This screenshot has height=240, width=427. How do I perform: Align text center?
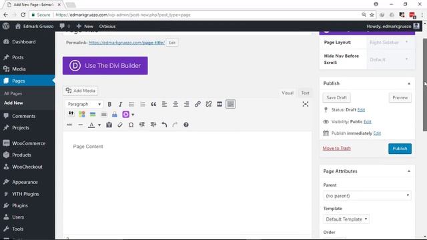pyautogui.click(x=175, y=104)
